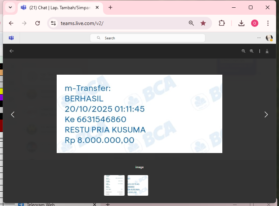279x206 pixels.
Task: Open the browser zoom magnifier icon
Action: tap(191, 23)
